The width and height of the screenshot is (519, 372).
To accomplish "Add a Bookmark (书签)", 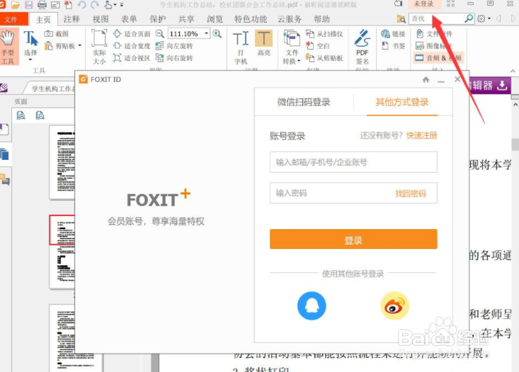I will [393, 46].
